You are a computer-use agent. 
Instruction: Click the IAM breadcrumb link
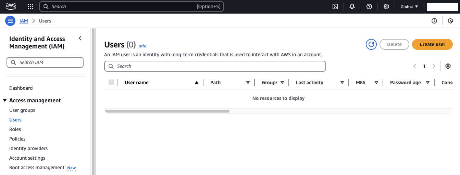point(24,21)
